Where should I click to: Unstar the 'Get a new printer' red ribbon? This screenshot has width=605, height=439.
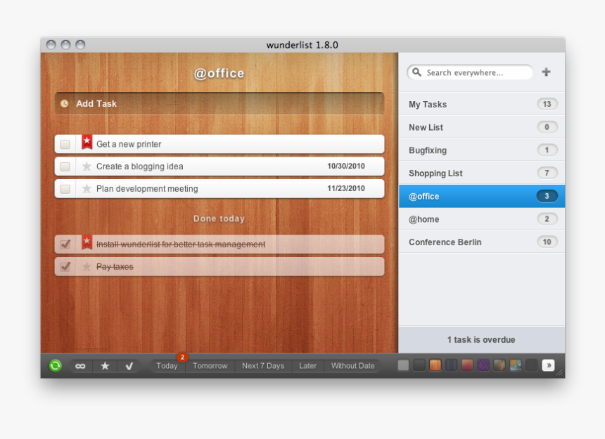87,143
